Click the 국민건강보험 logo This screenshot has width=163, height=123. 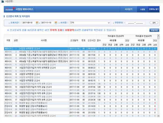tap(10, 9)
